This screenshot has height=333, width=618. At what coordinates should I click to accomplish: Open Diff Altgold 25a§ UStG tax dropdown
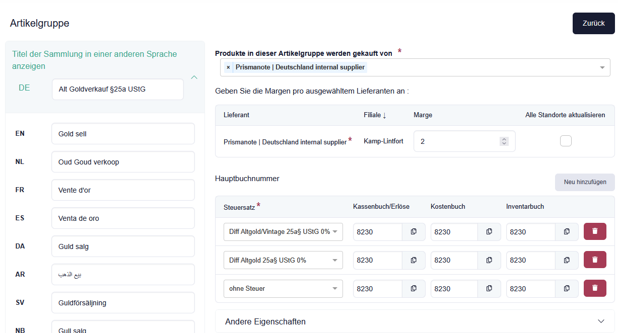pos(283,260)
